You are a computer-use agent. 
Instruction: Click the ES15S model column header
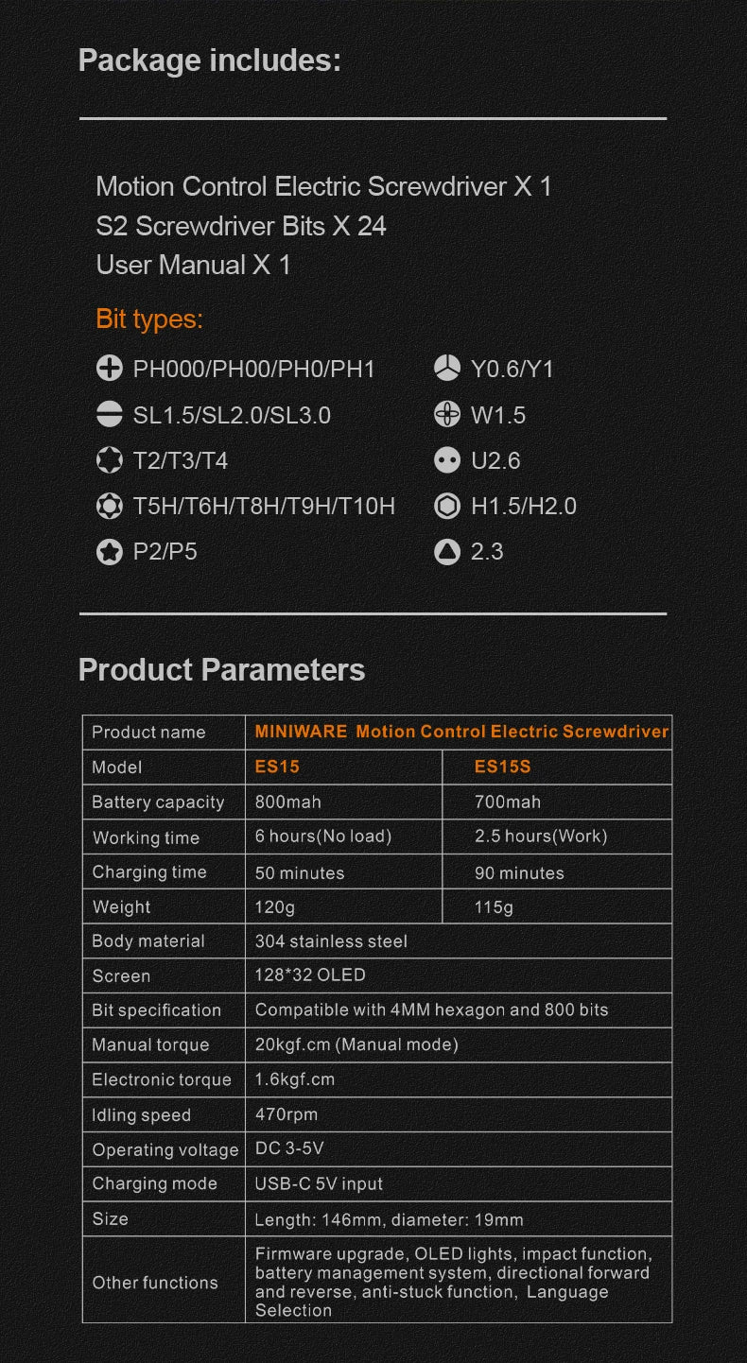tap(502, 767)
